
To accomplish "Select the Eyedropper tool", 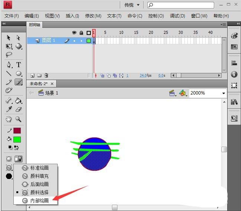I will click(9, 109).
